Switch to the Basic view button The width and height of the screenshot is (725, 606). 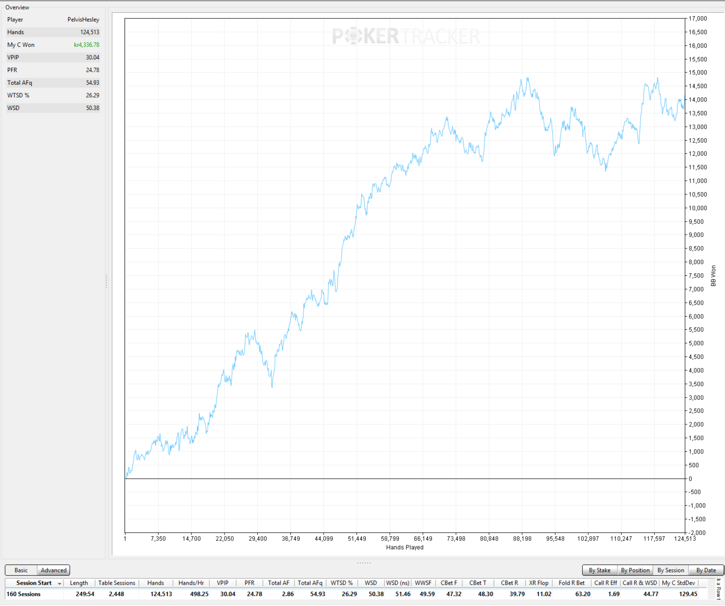pos(21,570)
